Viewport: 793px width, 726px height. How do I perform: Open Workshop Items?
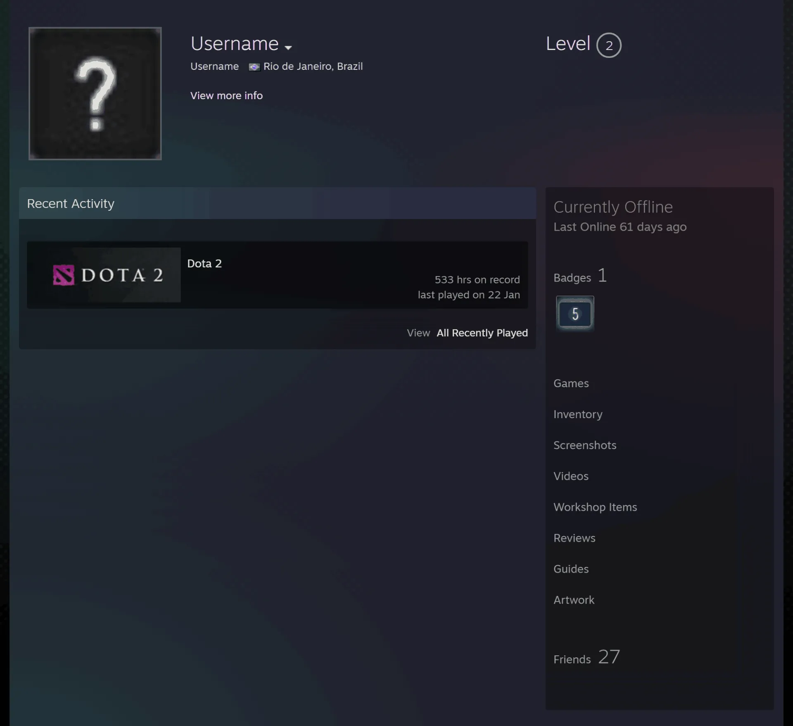click(x=595, y=507)
